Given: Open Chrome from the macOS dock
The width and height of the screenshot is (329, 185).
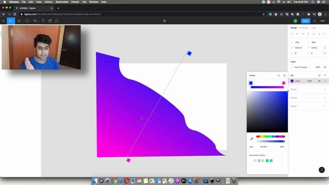Looking at the screenshot, I should tap(114, 181).
